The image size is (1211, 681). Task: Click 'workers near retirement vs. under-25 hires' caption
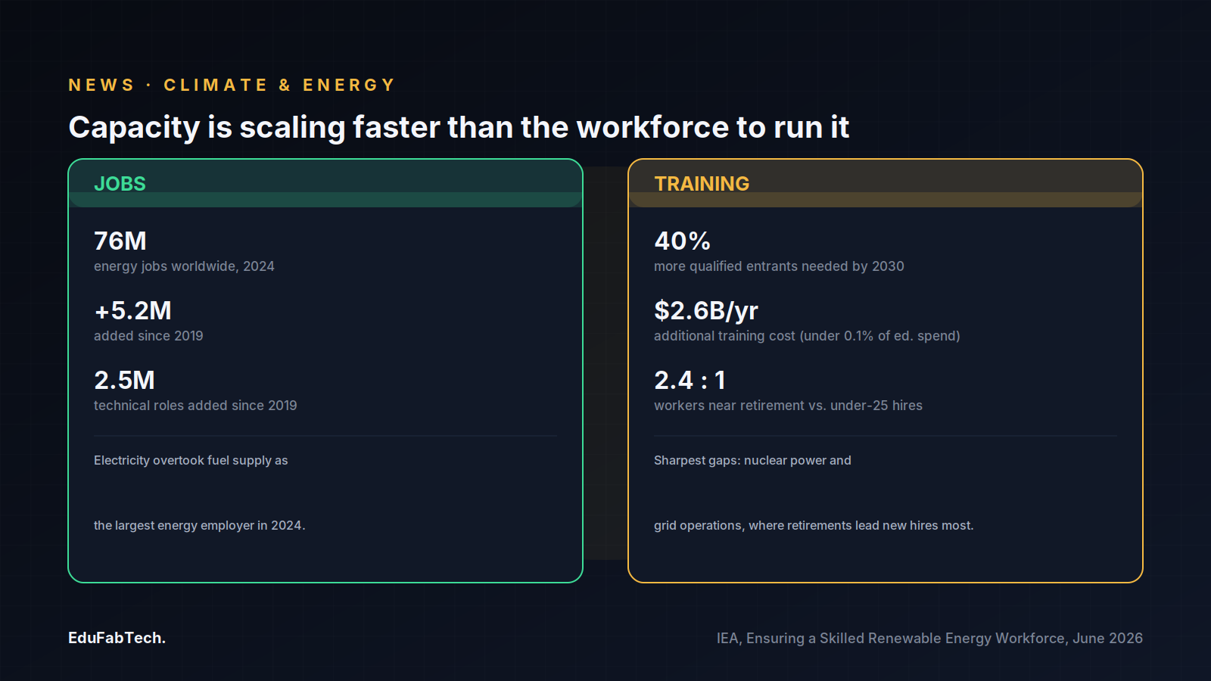point(788,406)
